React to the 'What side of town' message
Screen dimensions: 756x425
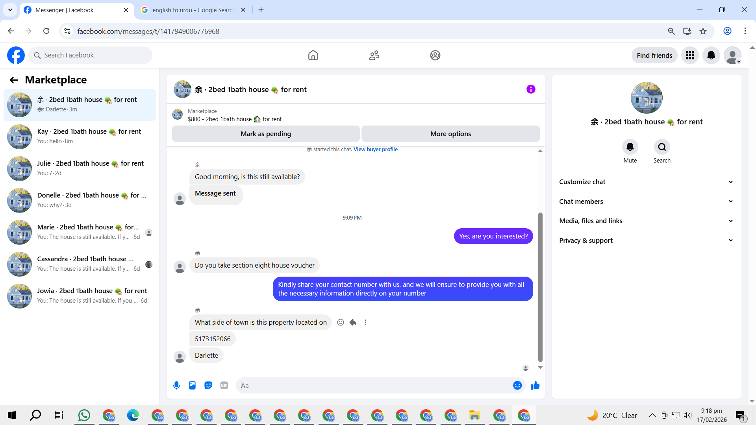[x=341, y=322]
